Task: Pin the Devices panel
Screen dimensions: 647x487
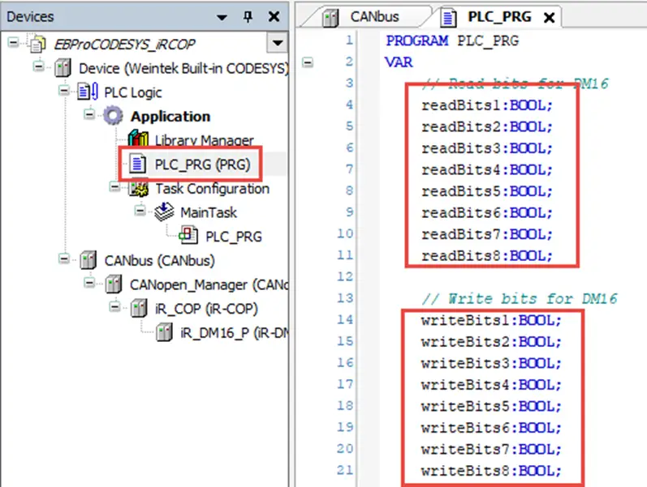Action: click(x=248, y=16)
